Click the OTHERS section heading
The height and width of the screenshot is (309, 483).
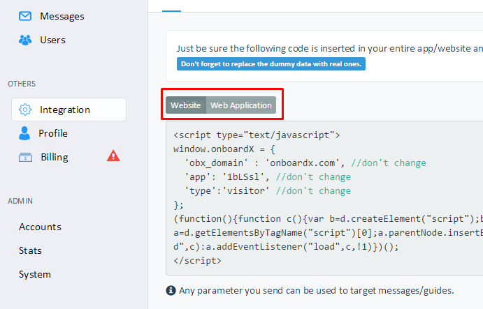click(22, 84)
